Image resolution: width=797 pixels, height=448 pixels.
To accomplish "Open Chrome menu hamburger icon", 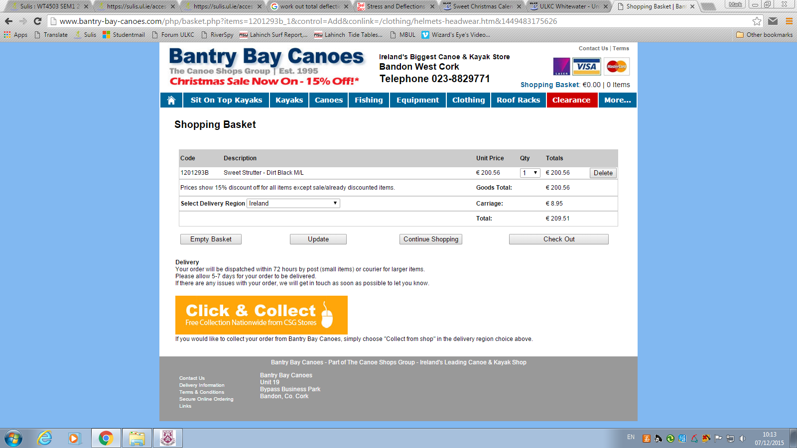I will [x=789, y=21].
